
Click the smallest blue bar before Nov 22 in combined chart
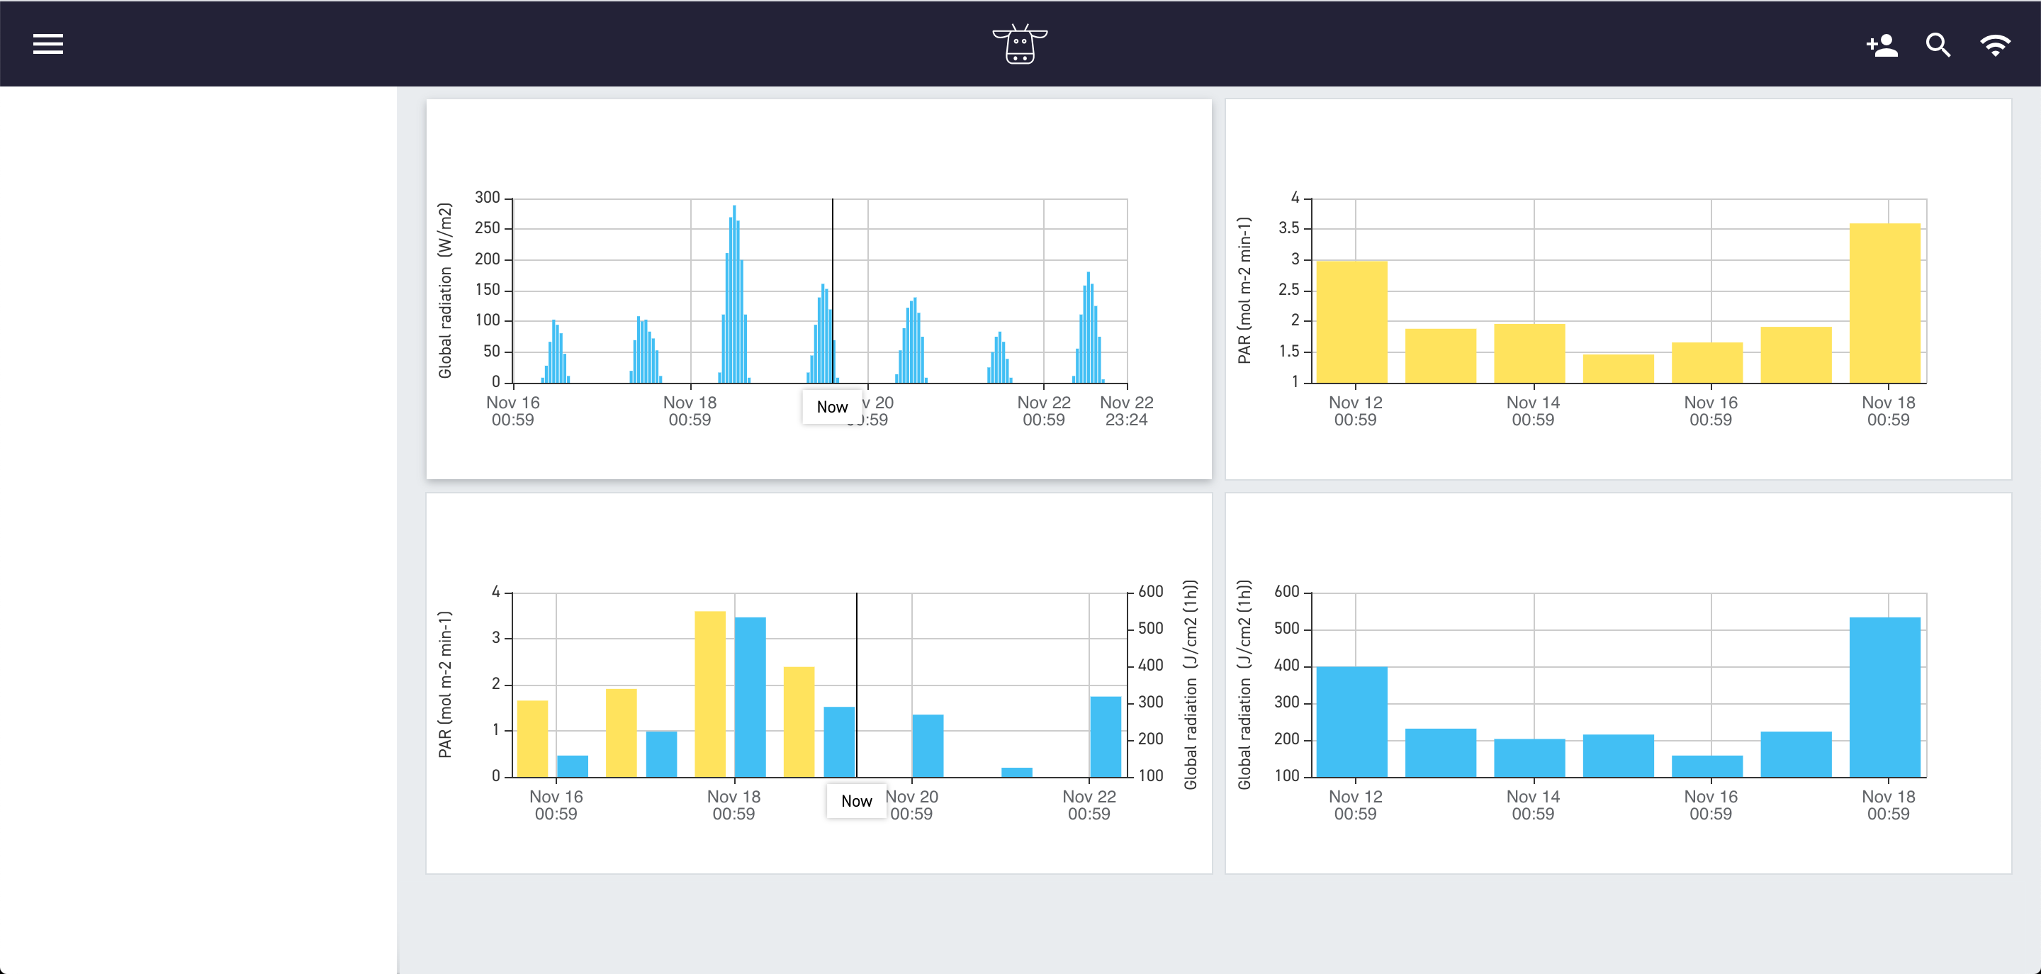tap(1018, 773)
